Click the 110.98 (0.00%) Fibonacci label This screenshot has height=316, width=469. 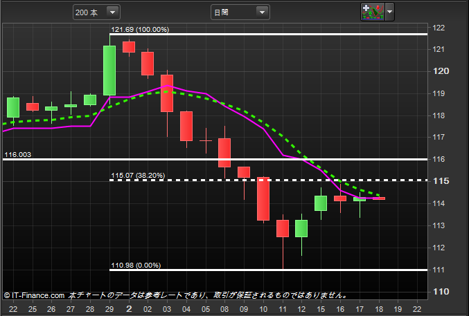[x=136, y=266]
